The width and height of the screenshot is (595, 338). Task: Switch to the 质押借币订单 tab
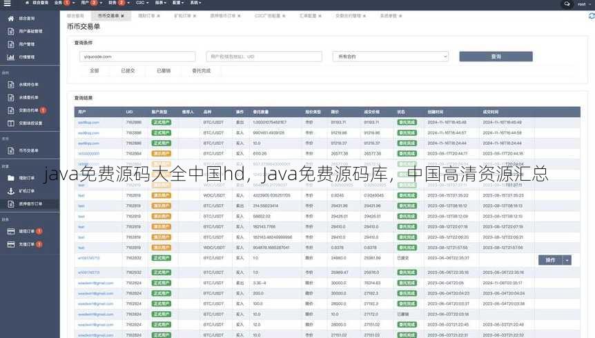point(223,16)
